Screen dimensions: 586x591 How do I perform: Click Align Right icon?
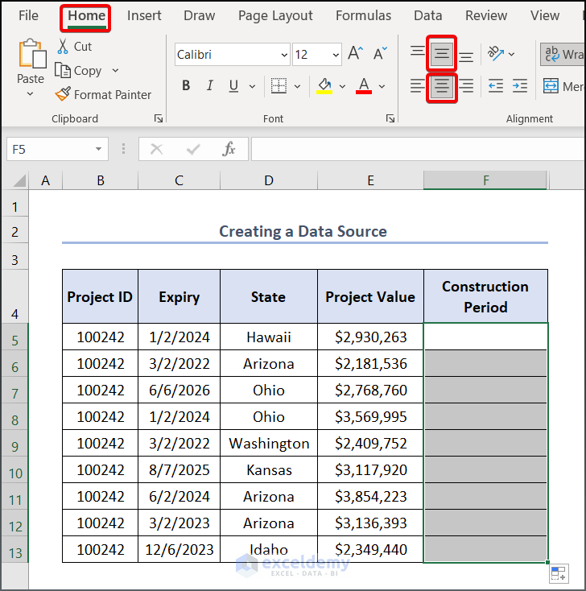pos(466,86)
